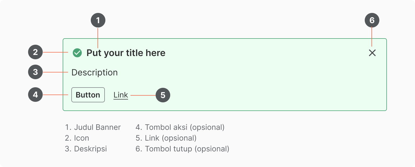Click the numbered marker 6 badge
This screenshot has height=167, width=415.
(x=372, y=20)
